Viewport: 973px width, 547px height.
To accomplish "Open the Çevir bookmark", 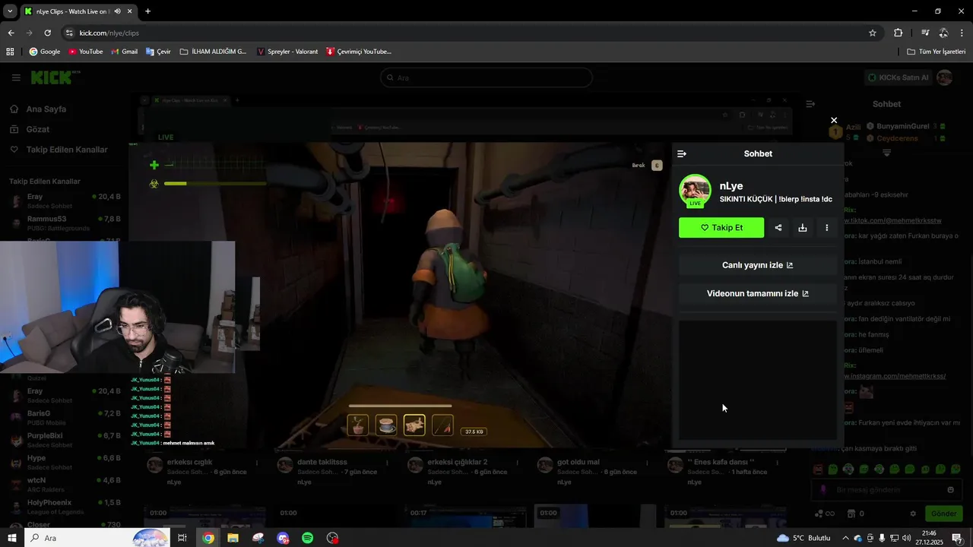I will [158, 52].
